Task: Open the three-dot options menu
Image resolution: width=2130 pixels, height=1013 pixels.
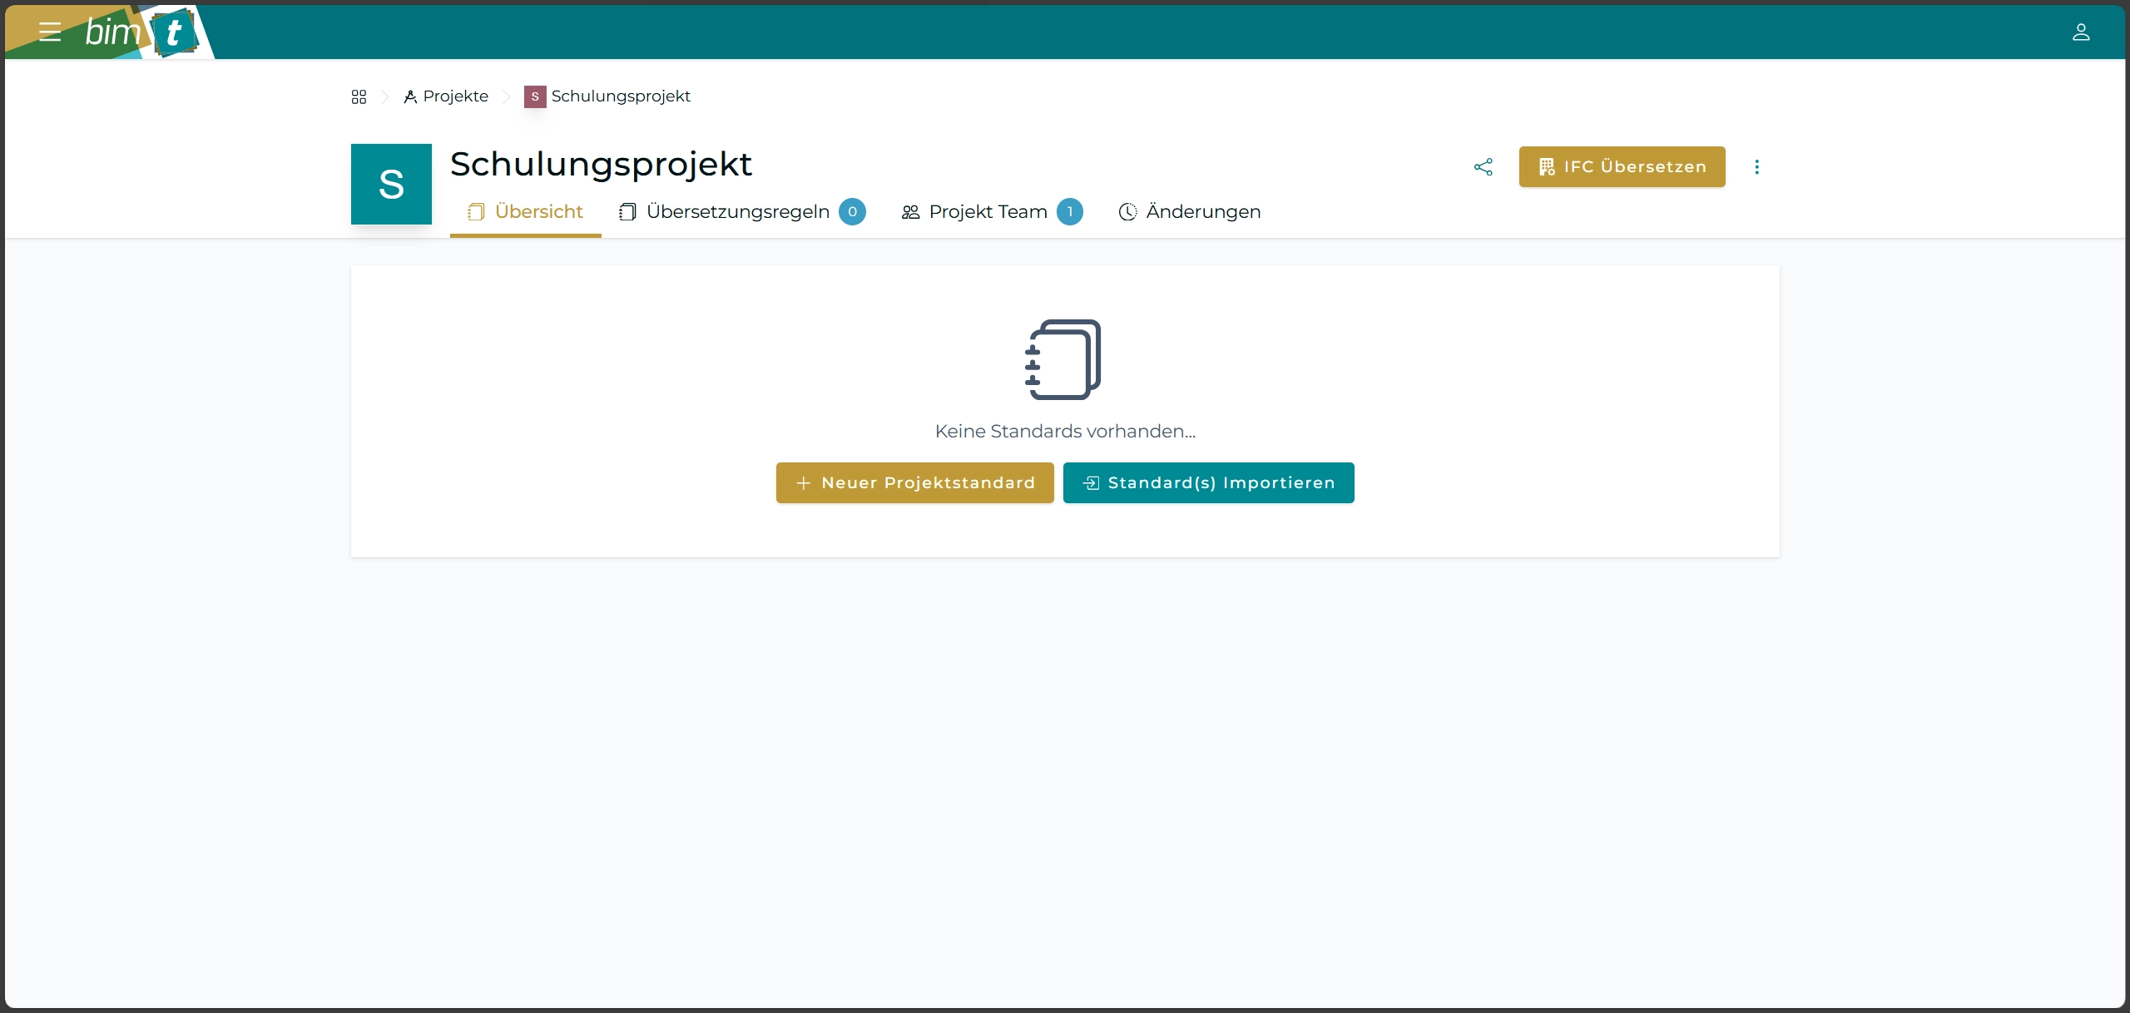Action: coord(1756,166)
